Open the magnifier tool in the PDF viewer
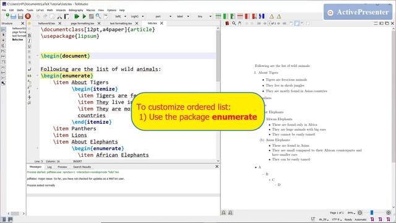The image size is (396, 223). (234, 24)
